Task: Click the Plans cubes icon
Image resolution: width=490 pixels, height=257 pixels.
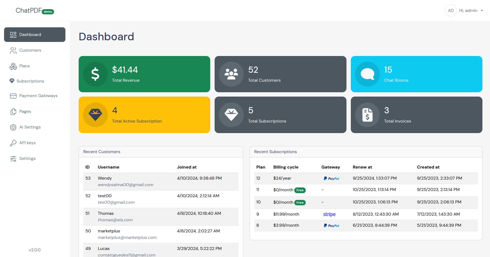Action: point(13,66)
